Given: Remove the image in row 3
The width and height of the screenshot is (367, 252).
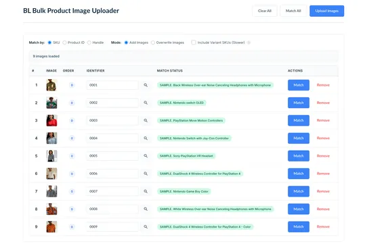Looking at the screenshot, I should (x=323, y=120).
